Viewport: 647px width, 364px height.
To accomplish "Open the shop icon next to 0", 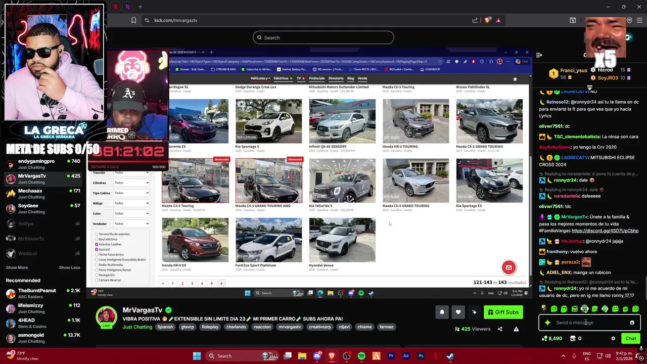I will click(573, 339).
